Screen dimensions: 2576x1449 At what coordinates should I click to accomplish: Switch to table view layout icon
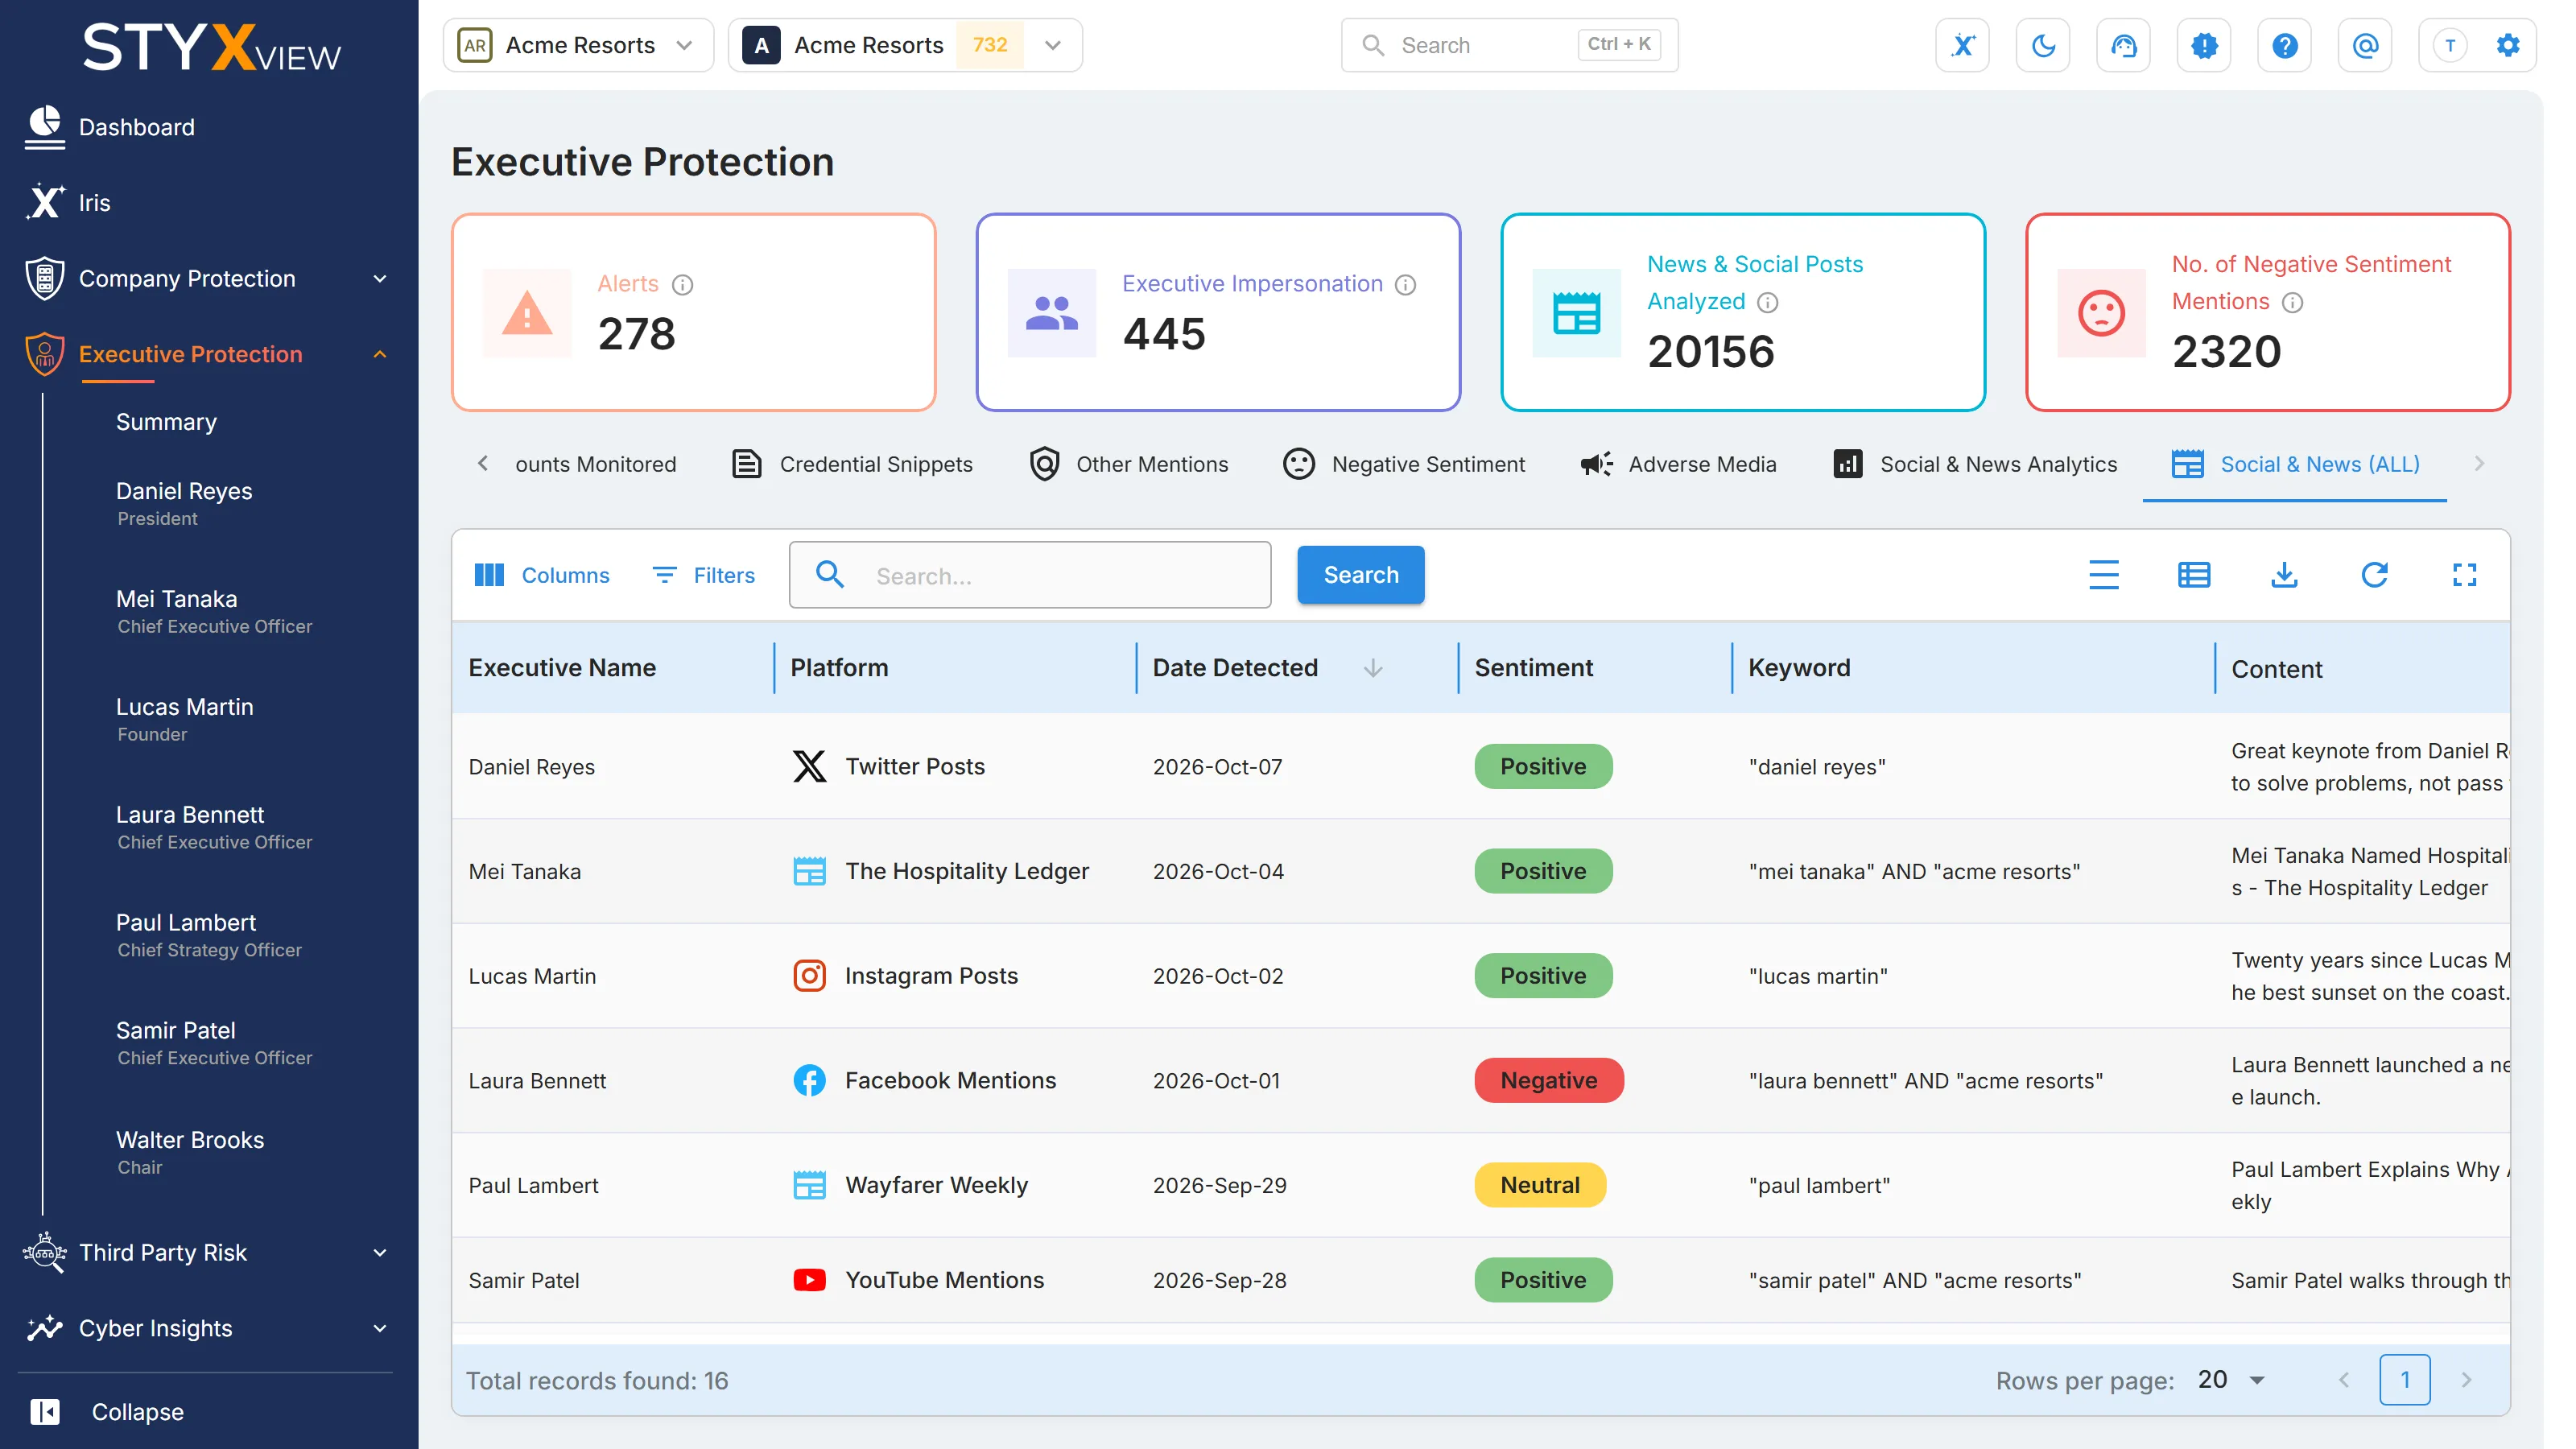(x=2194, y=575)
